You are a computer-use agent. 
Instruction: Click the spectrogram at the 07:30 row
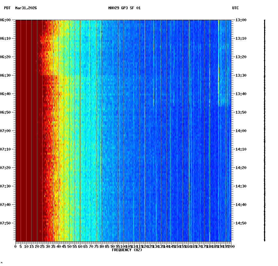[x=123, y=185]
